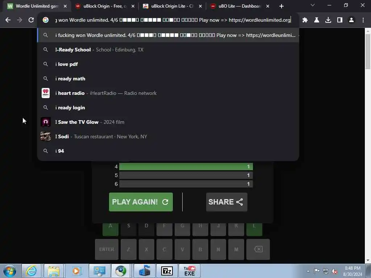
Task: Click the I Saw the TV Glow thumbnail
Action: tap(46, 122)
